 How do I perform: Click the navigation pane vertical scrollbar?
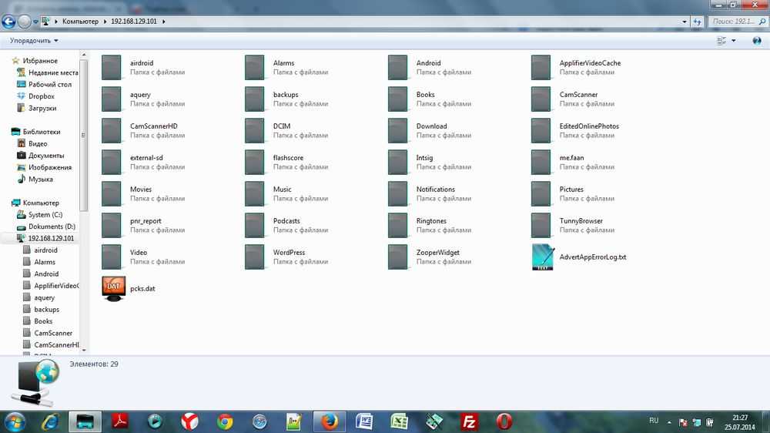[x=83, y=135]
